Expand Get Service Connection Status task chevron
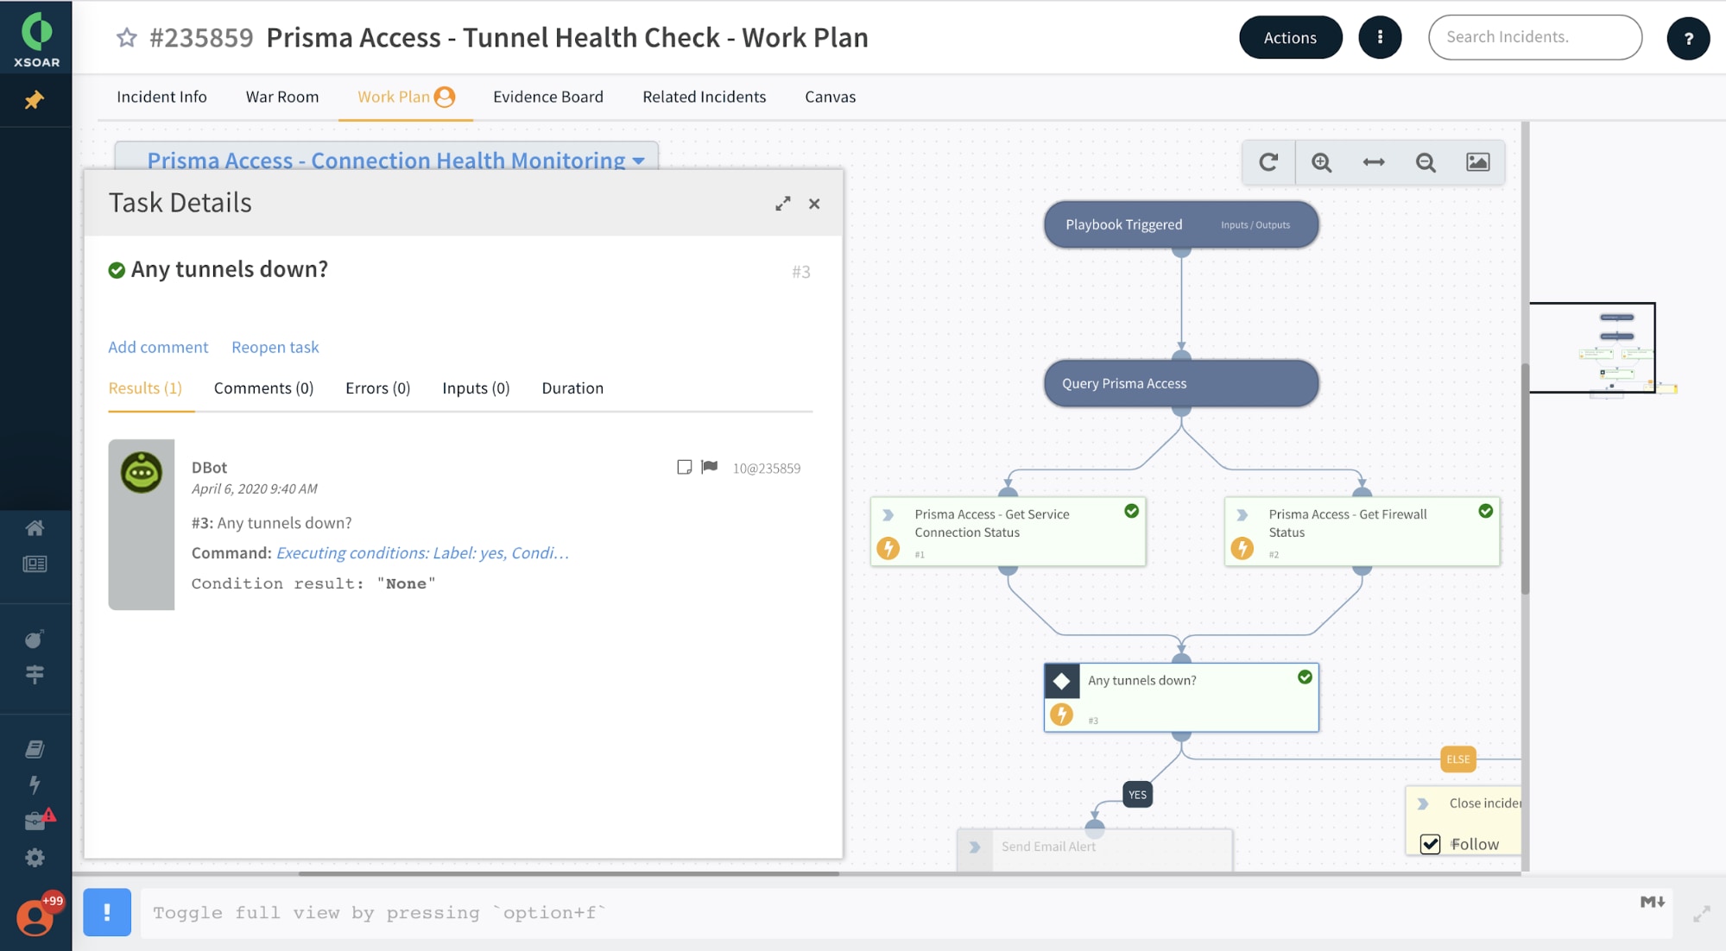The image size is (1726, 951). 888,515
